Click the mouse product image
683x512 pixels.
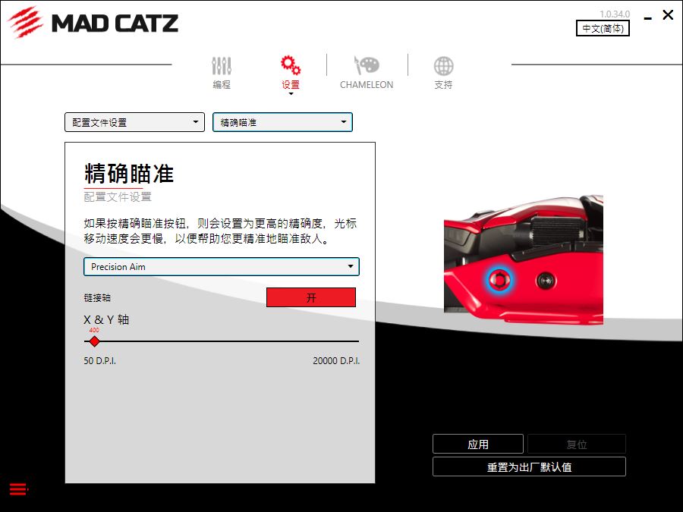click(x=524, y=258)
